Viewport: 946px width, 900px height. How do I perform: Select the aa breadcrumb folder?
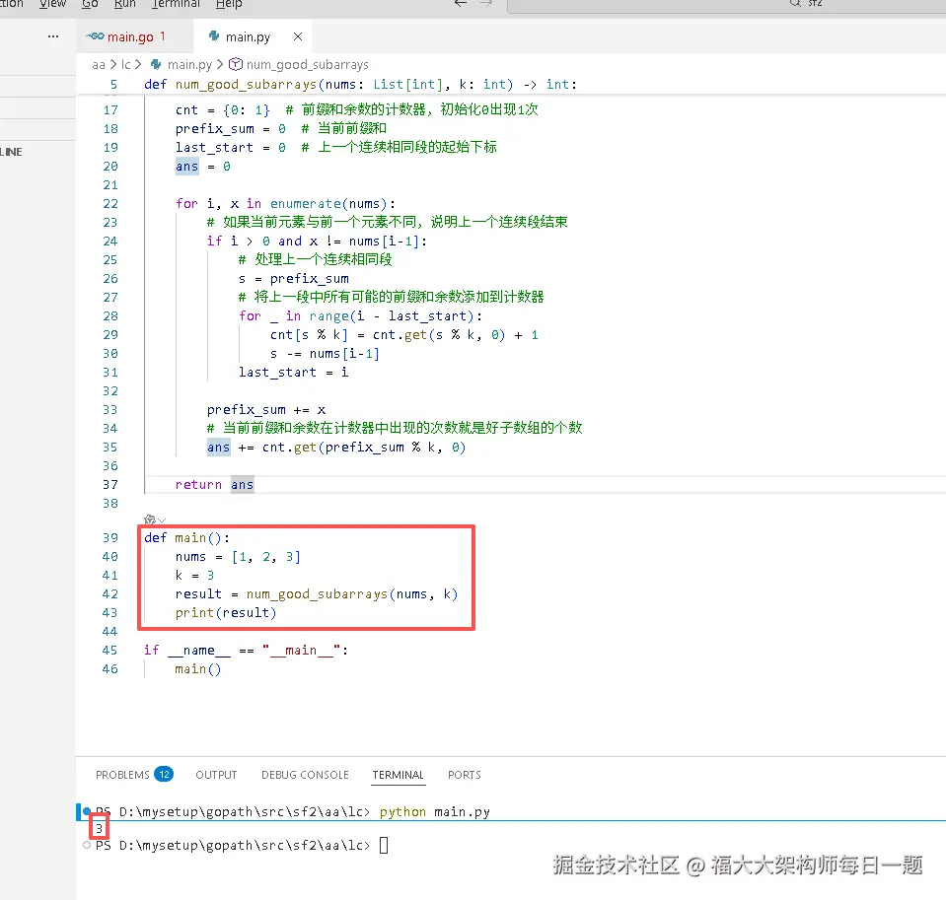coord(99,64)
